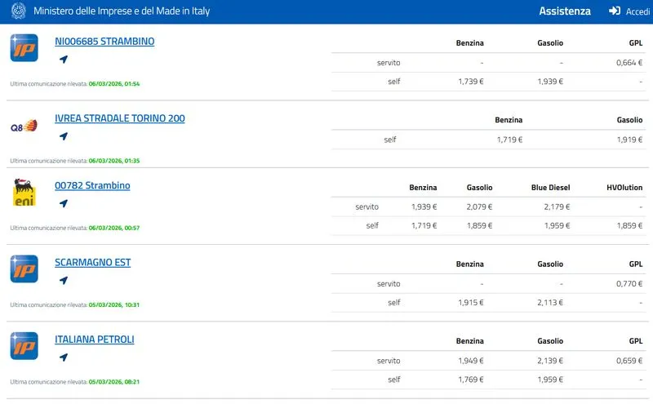Click the Accedi login arrow icon

click(615, 11)
